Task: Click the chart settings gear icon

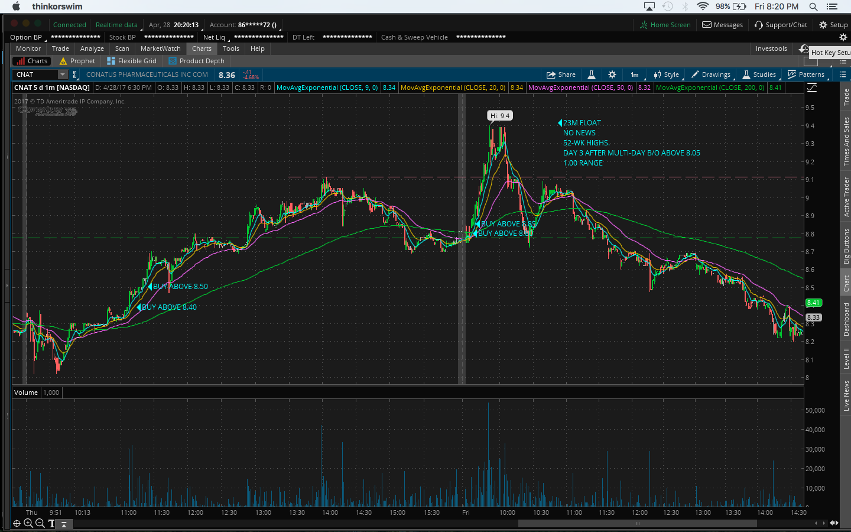Action: 612,74
